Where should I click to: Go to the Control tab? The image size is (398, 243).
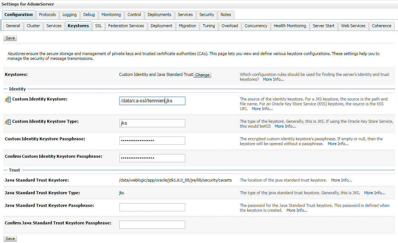(134, 15)
